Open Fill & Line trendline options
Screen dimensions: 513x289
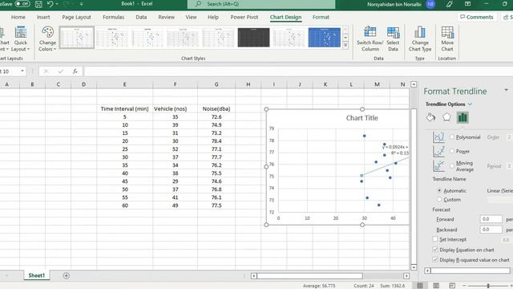pyautogui.click(x=430, y=117)
